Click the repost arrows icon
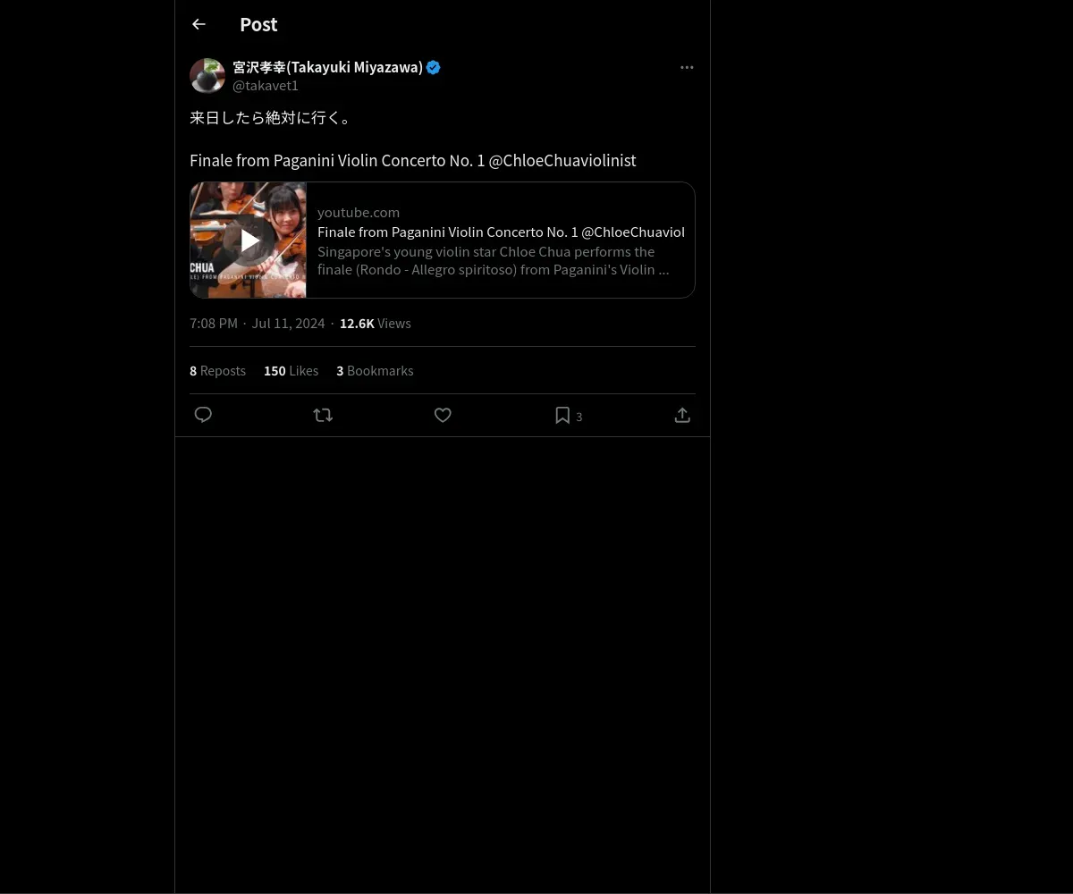This screenshot has width=1073, height=894. tap(323, 415)
